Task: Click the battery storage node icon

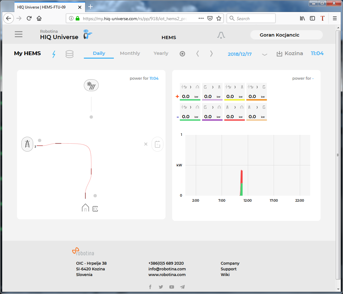Action: pyautogui.click(x=157, y=144)
